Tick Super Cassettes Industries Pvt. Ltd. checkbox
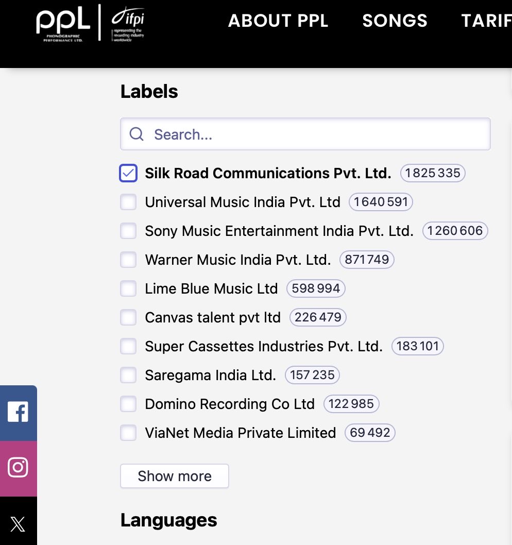Screen dimensions: 512x545 click(x=128, y=346)
